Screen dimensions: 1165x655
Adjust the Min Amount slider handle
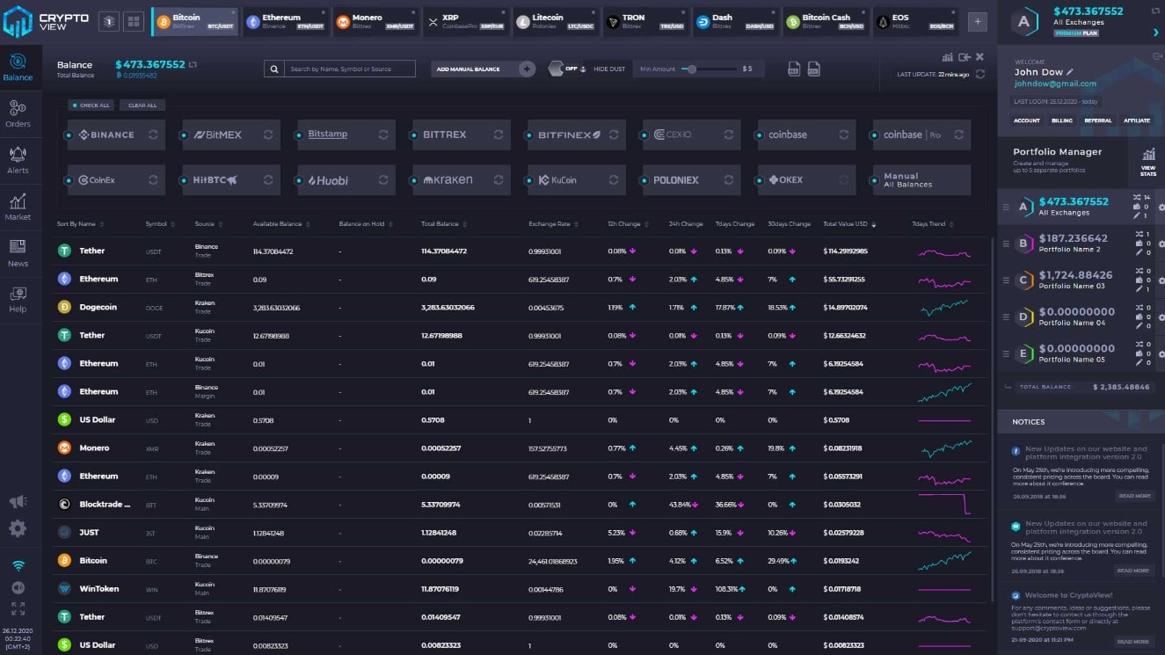click(692, 69)
